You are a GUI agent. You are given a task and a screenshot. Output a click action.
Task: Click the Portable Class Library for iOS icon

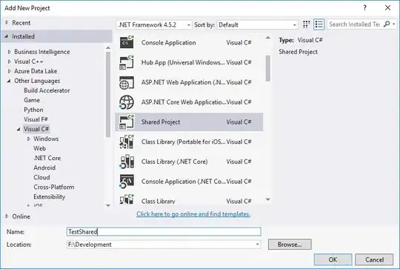tap(127, 142)
